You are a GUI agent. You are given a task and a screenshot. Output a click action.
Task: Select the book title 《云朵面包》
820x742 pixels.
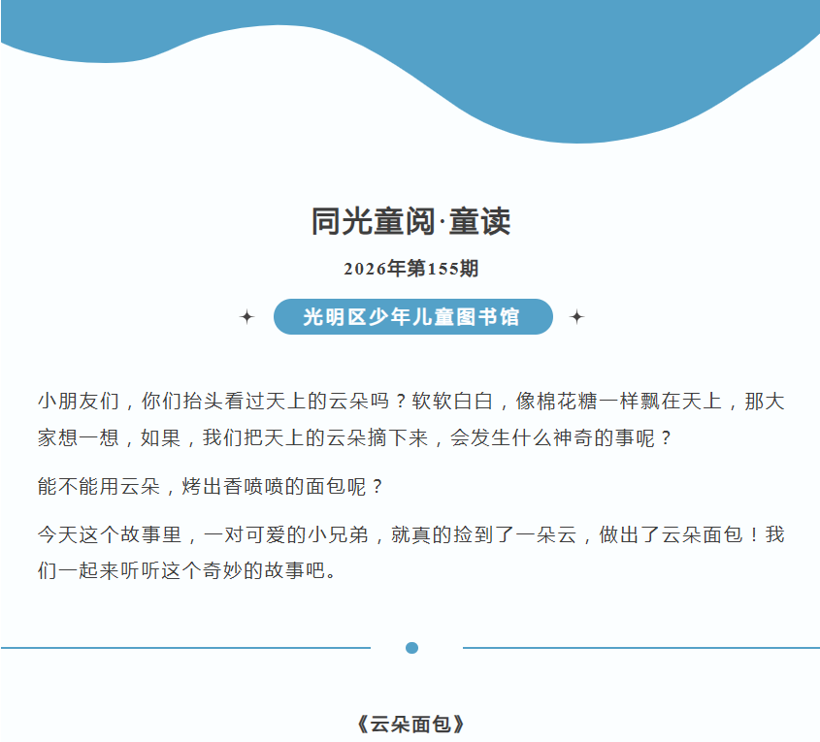coord(411,725)
